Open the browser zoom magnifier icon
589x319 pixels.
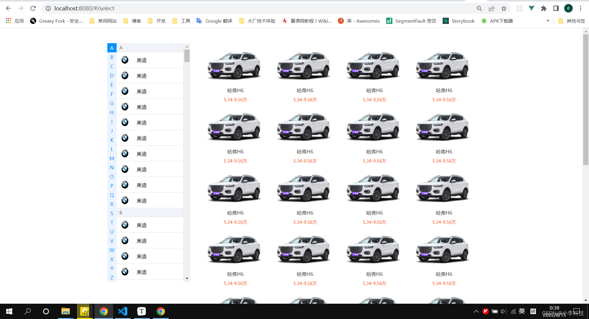[479, 9]
